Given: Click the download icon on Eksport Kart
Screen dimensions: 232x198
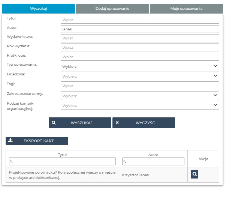Looking at the screenshot, I should point(10,141).
